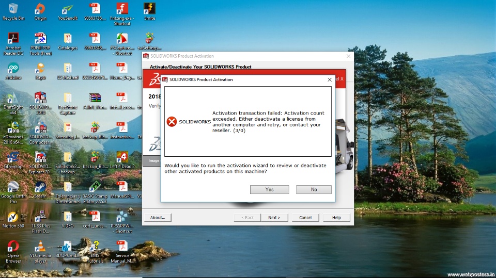Open Help in the Product Activation window

tap(336, 218)
